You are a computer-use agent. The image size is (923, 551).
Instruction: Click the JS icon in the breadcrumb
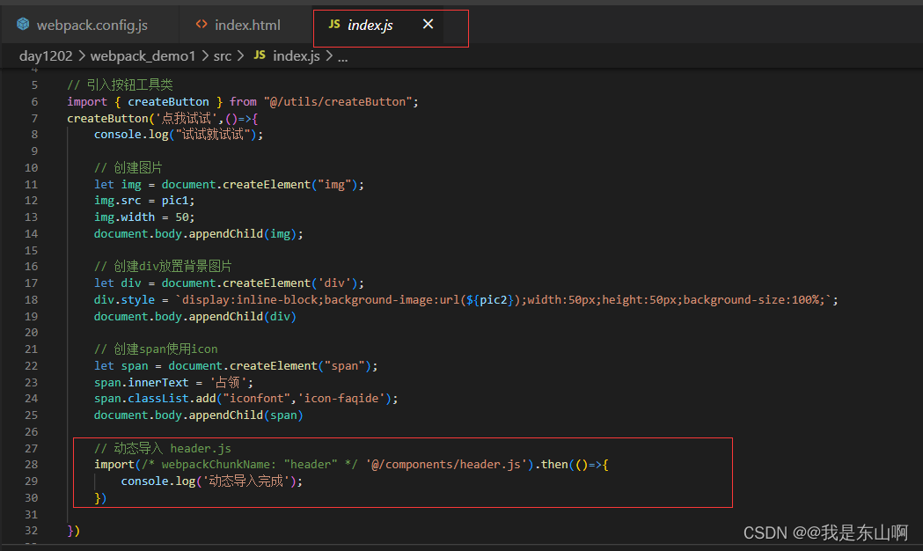pyautogui.click(x=260, y=55)
